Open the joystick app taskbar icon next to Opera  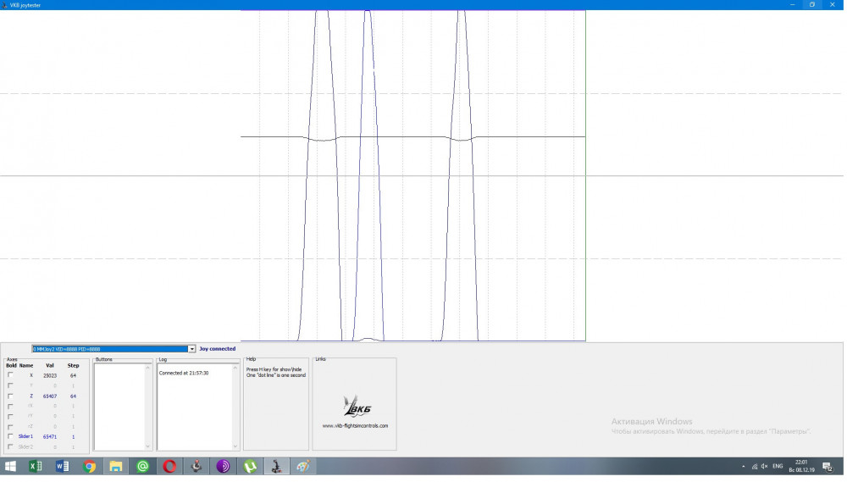click(197, 468)
